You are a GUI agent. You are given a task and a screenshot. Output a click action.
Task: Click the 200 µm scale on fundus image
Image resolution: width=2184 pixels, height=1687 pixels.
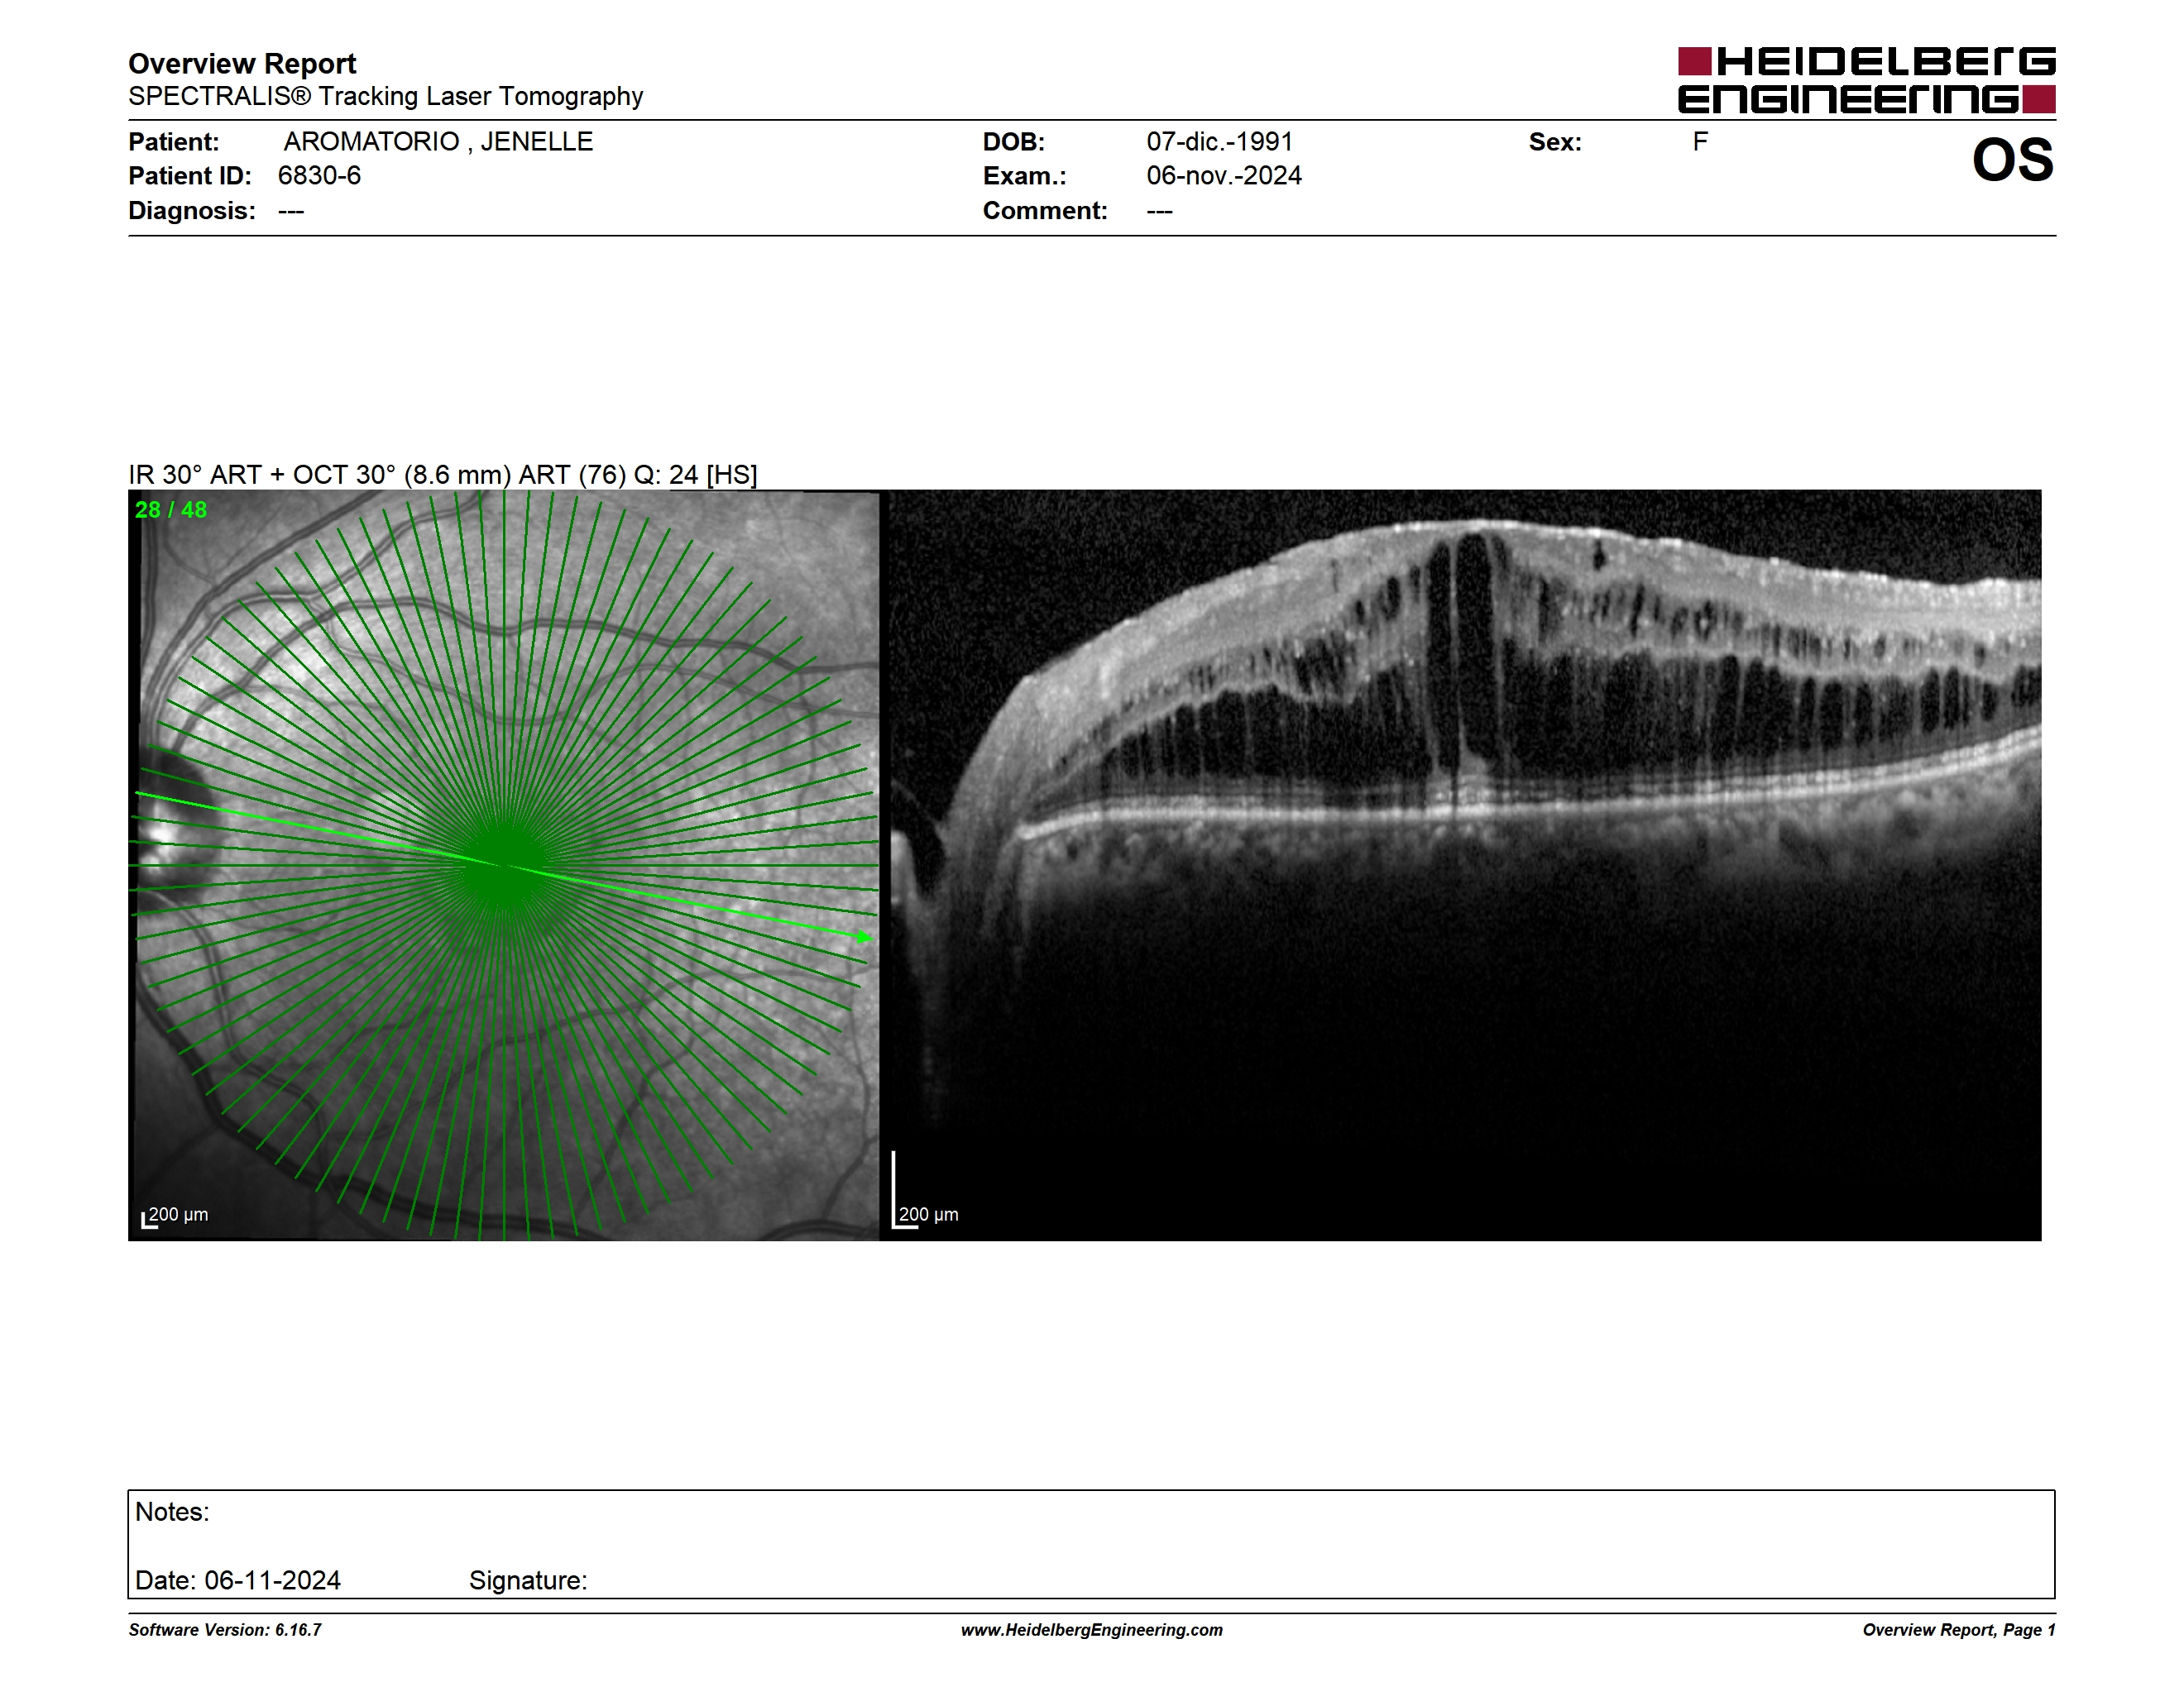(x=175, y=1216)
